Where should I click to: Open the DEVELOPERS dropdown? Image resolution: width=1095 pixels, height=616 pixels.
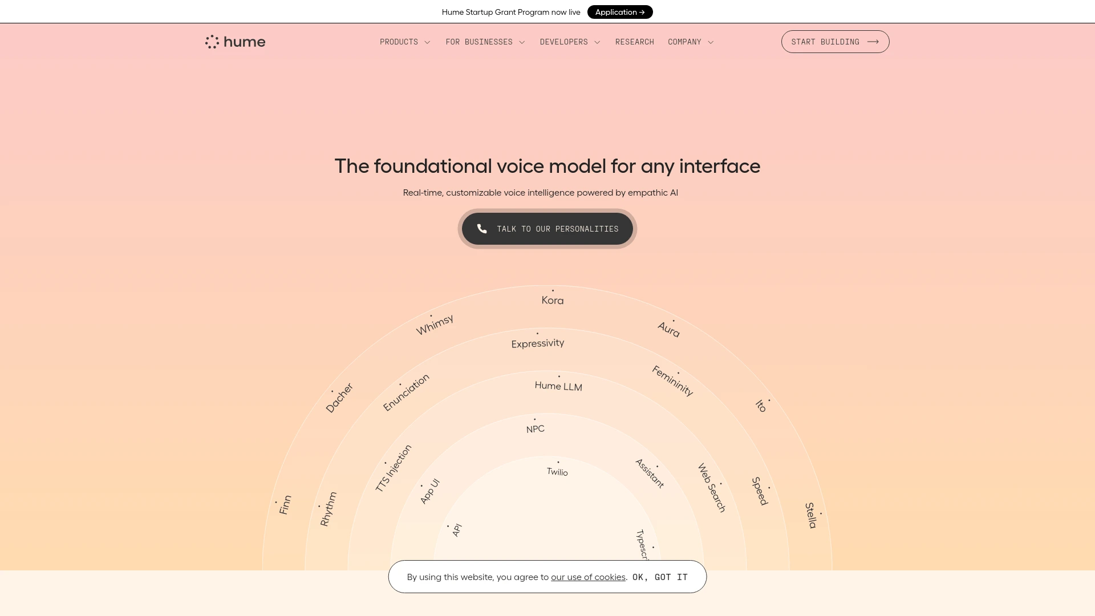569,42
